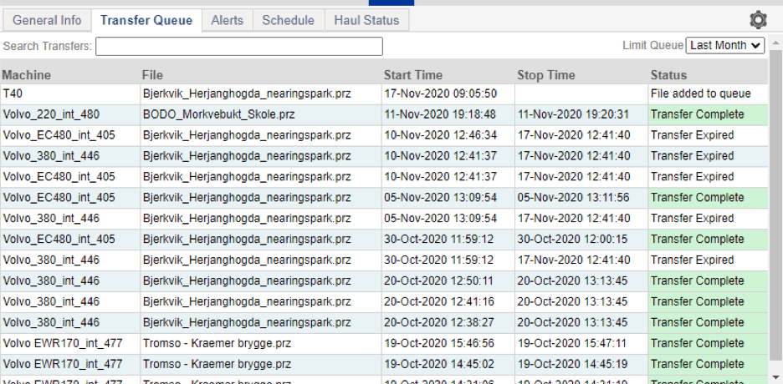Click Transfer Complete for BODO_Morkvebukt_Skole row
Viewport: 783px width, 384px height.
[697, 114]
